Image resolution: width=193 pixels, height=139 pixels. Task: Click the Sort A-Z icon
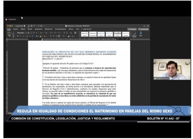pyautogui.click(x=71, y=33)
